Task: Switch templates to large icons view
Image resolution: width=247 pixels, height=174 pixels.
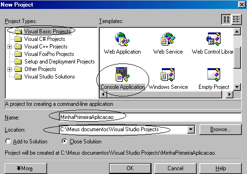Action: pyautogui.click(x=226, y=20)
